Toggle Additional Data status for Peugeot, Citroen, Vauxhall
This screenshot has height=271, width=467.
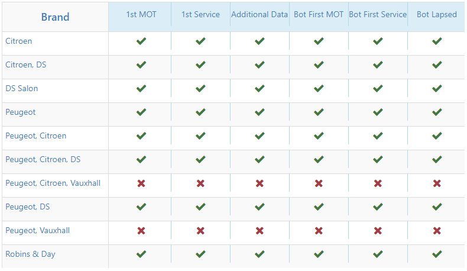click(260, 183)
